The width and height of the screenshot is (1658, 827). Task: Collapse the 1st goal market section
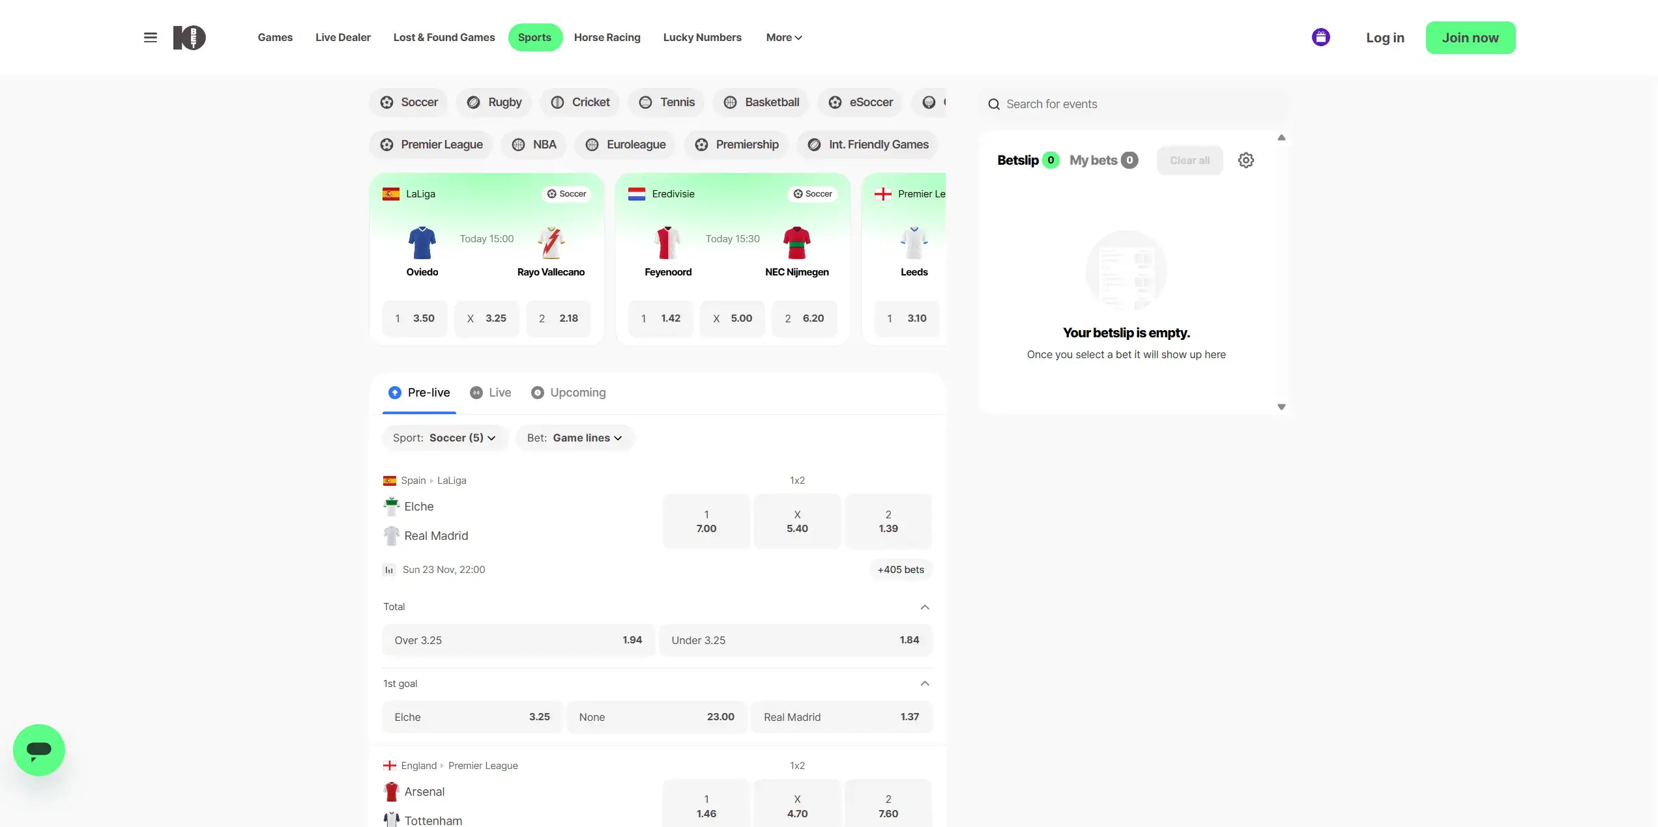tap(925, 683)
